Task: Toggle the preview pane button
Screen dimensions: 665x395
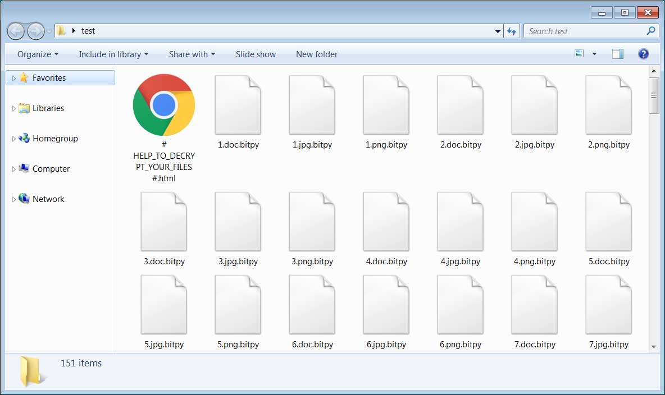Action: pos(617,54)
